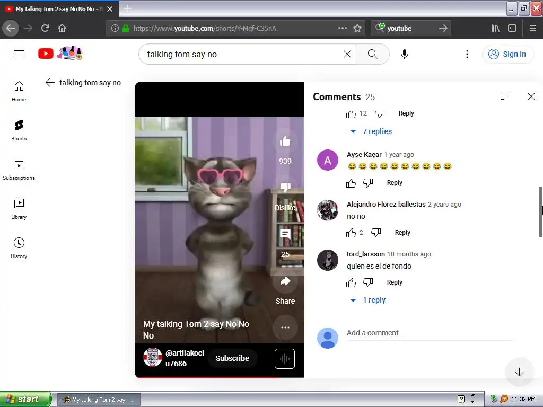
Task: Open Firefox application menu
Action: [533, 28]
